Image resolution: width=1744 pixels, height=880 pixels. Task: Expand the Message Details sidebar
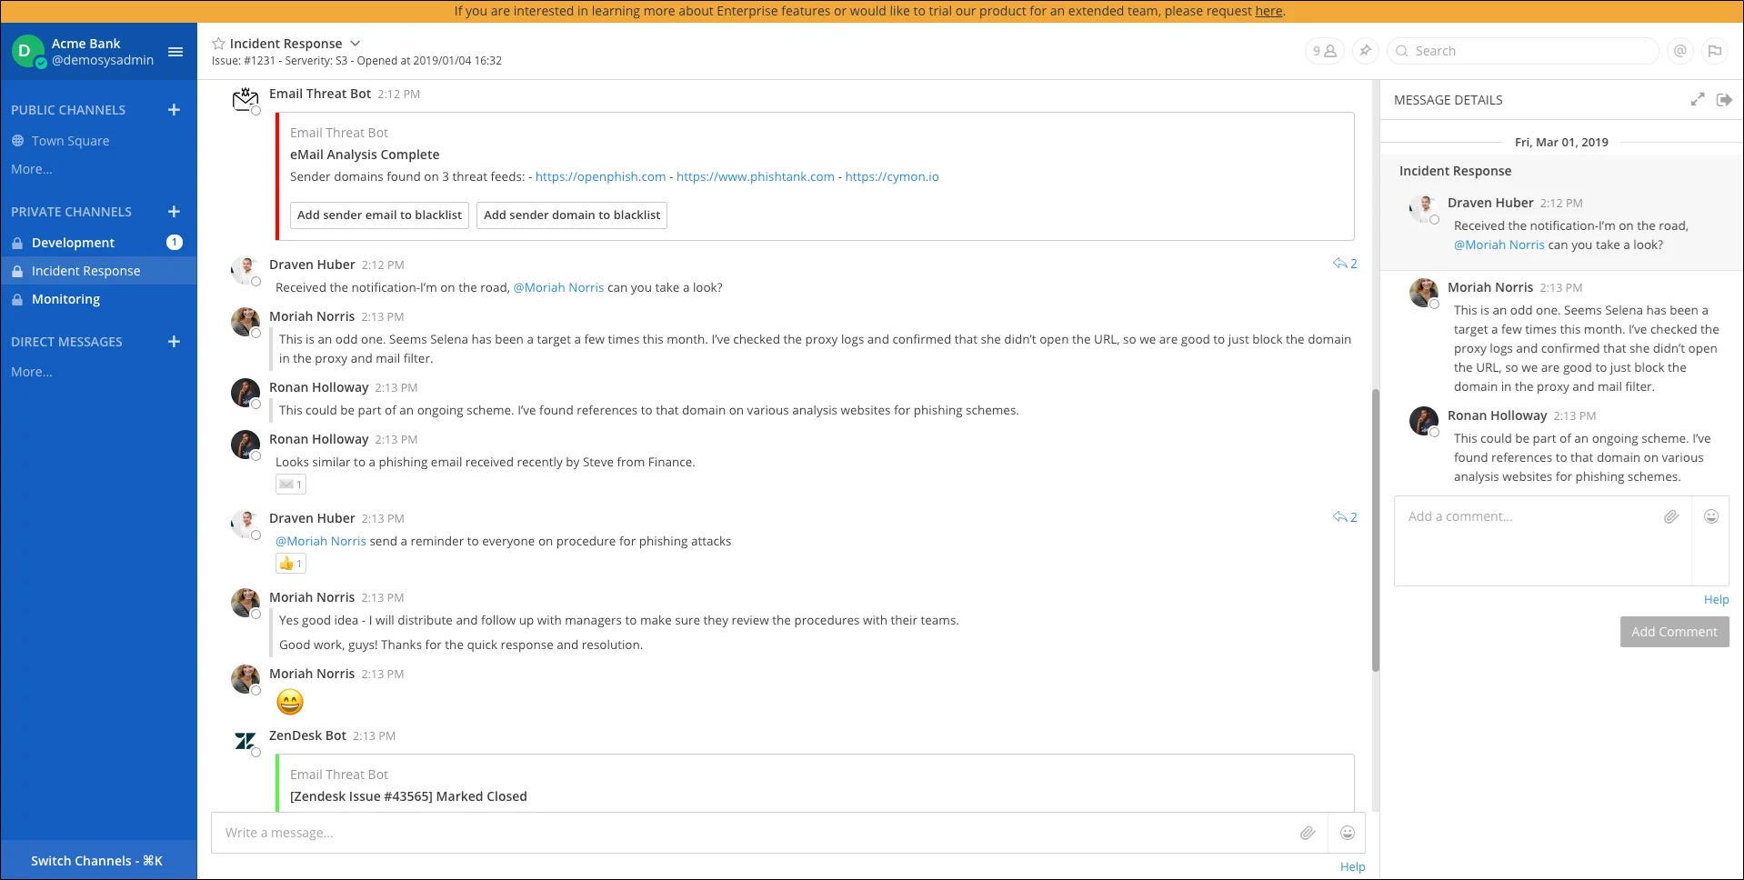(1698, 100)
